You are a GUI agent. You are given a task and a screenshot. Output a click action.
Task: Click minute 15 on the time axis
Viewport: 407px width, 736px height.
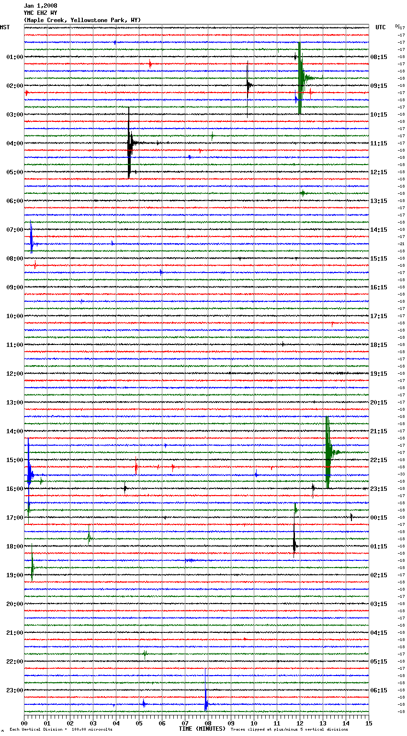[369, 723]
